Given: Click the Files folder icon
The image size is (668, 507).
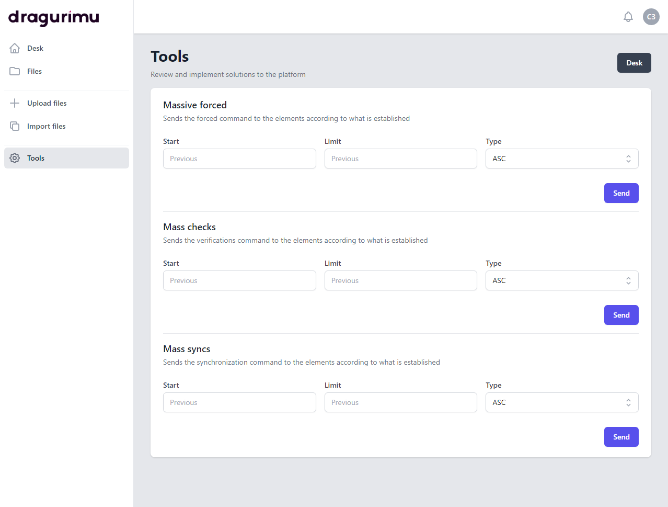Looking at the screenshot, I should 15,71.
